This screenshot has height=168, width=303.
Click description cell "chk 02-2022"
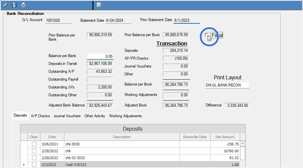click(x=122, y=158)
